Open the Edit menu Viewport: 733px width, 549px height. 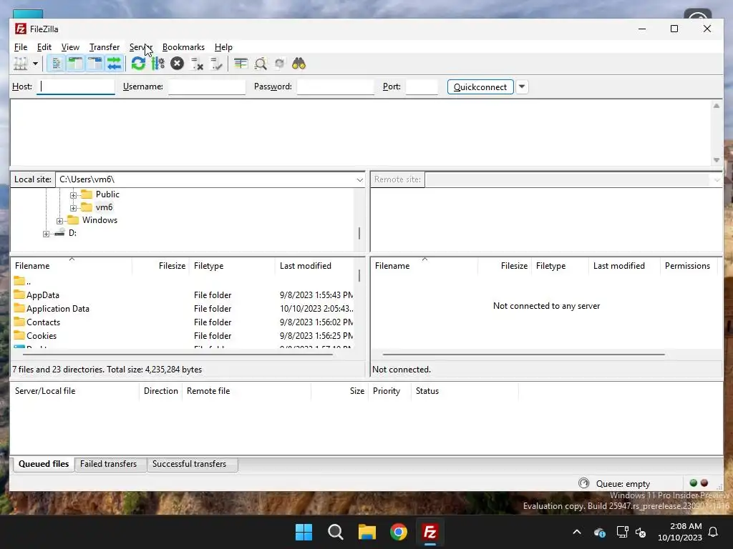click(x=44, y=47)
